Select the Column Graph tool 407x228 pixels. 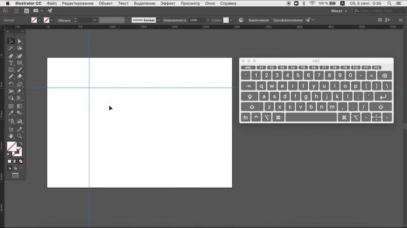20,121
